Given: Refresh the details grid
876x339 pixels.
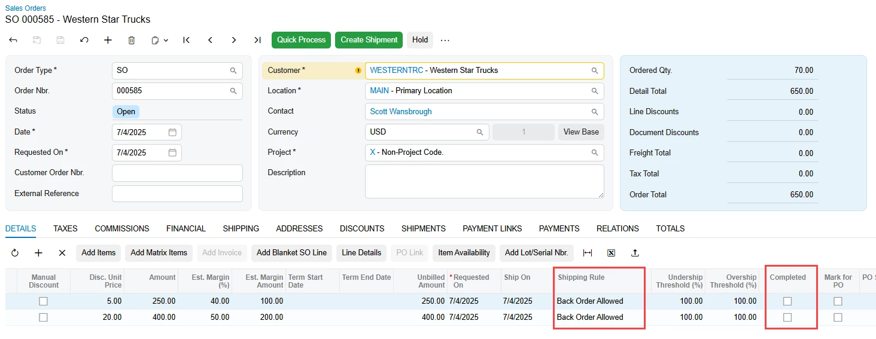Looking at the screenshot, I should [x=15, y=253].
